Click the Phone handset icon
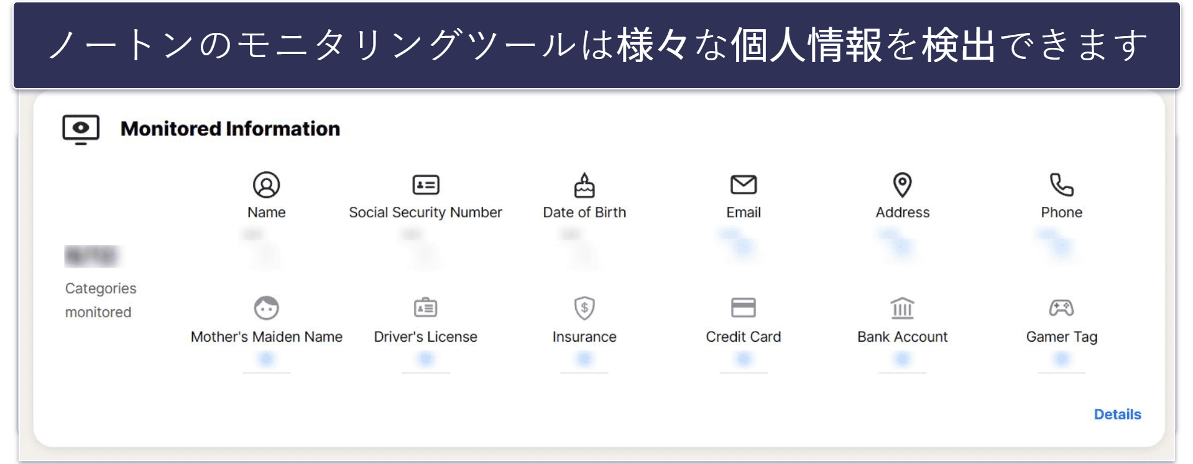The image size is (1193, 464). pos(1062,184)
